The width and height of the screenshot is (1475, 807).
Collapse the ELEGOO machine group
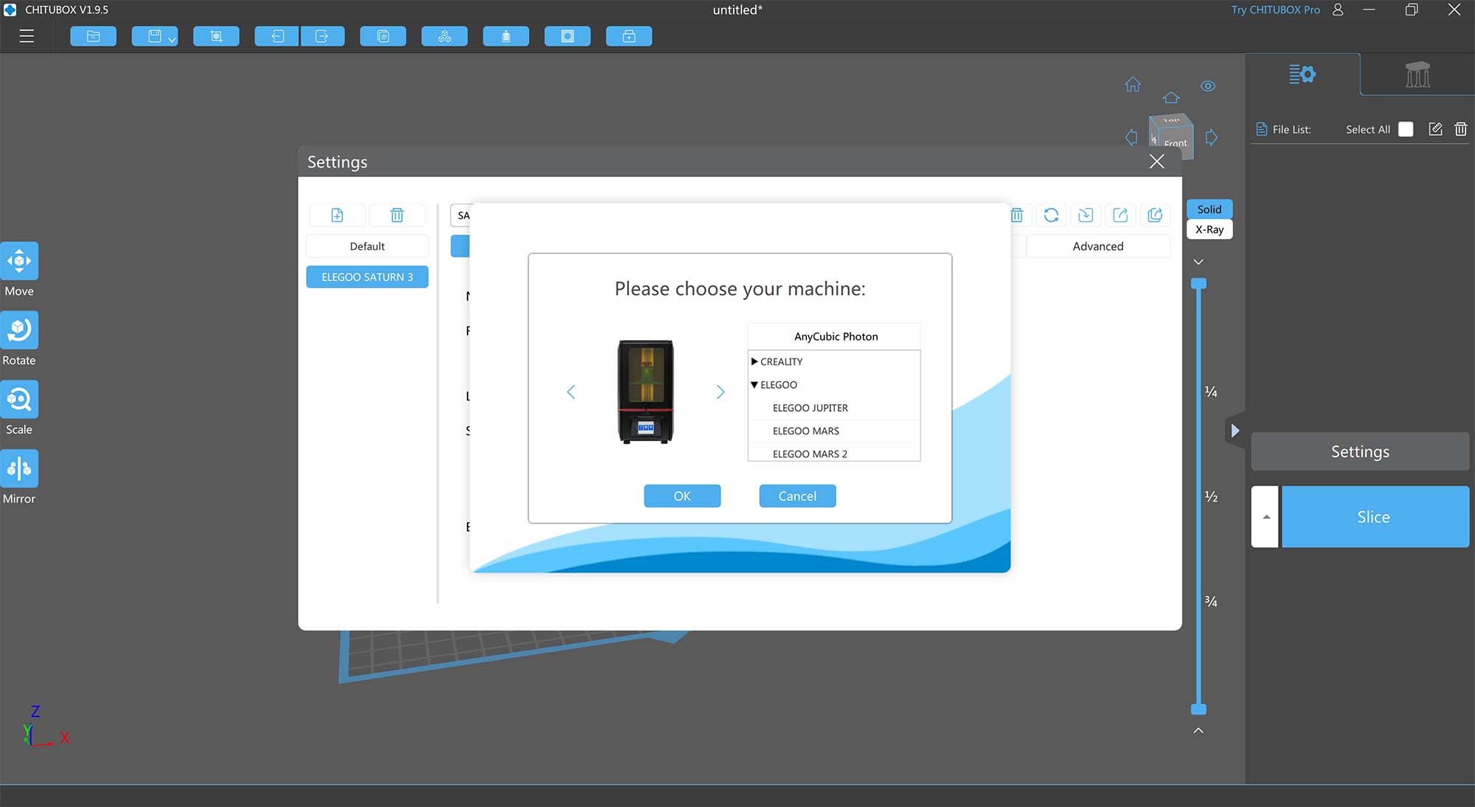click(x=754, y=384)
